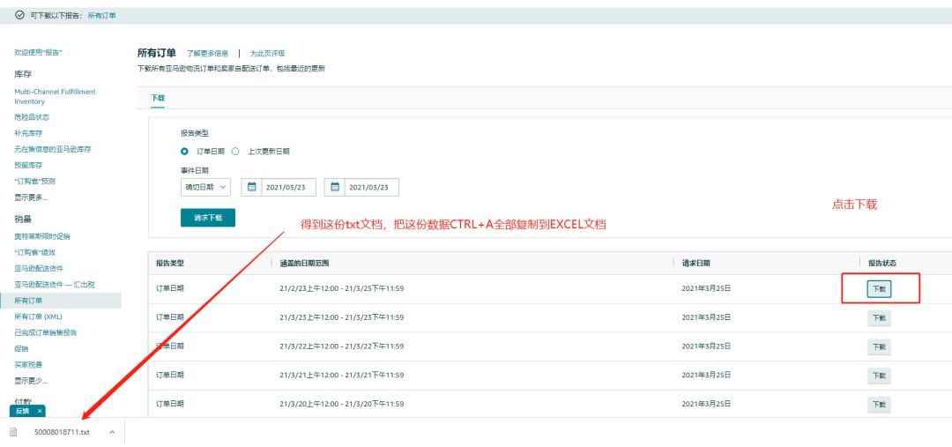Viewport: 952px width, 447px height.
Task: Select the 订单日期 radio button
Action: 184,151
